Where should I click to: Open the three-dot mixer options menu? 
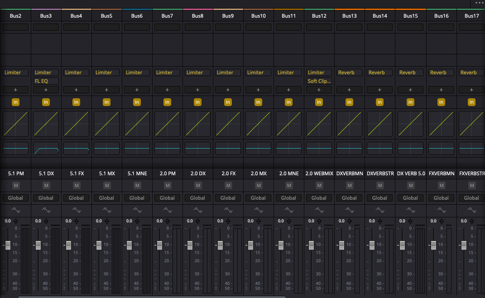point(479,3)
